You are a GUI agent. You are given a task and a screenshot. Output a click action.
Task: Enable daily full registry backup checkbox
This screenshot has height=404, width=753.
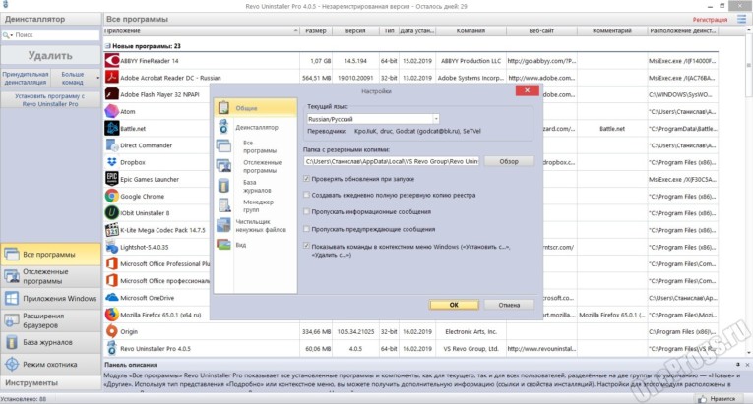306,195
